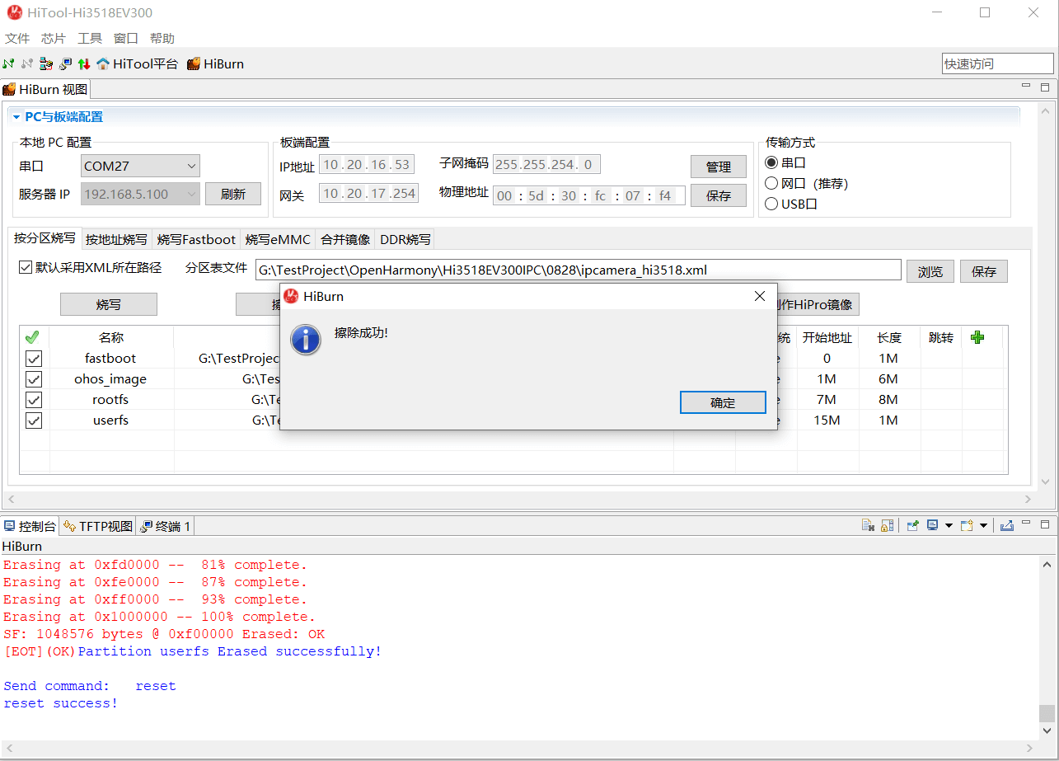
Task: Close the HiBurn dialog with X
Action: click(760, 296)
